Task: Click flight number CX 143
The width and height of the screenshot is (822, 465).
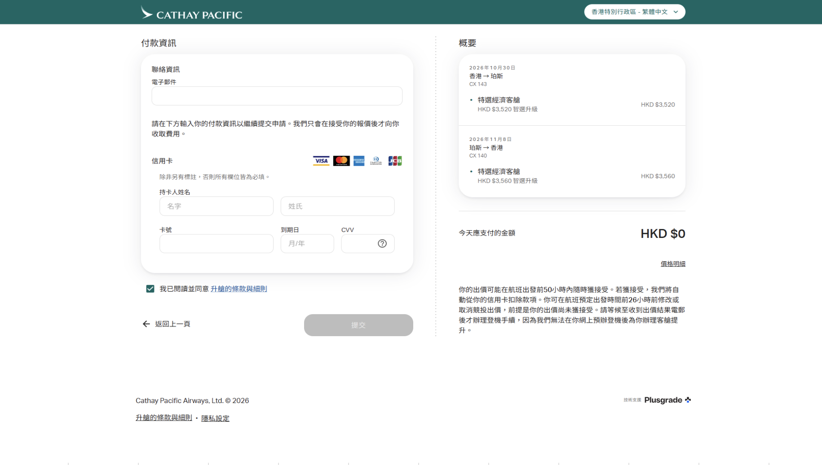Action: 478,84
